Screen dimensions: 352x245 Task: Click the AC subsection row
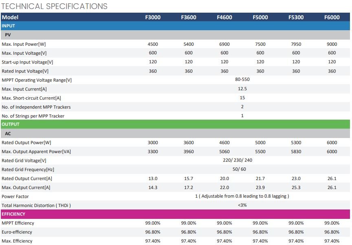tap(8, 134)
